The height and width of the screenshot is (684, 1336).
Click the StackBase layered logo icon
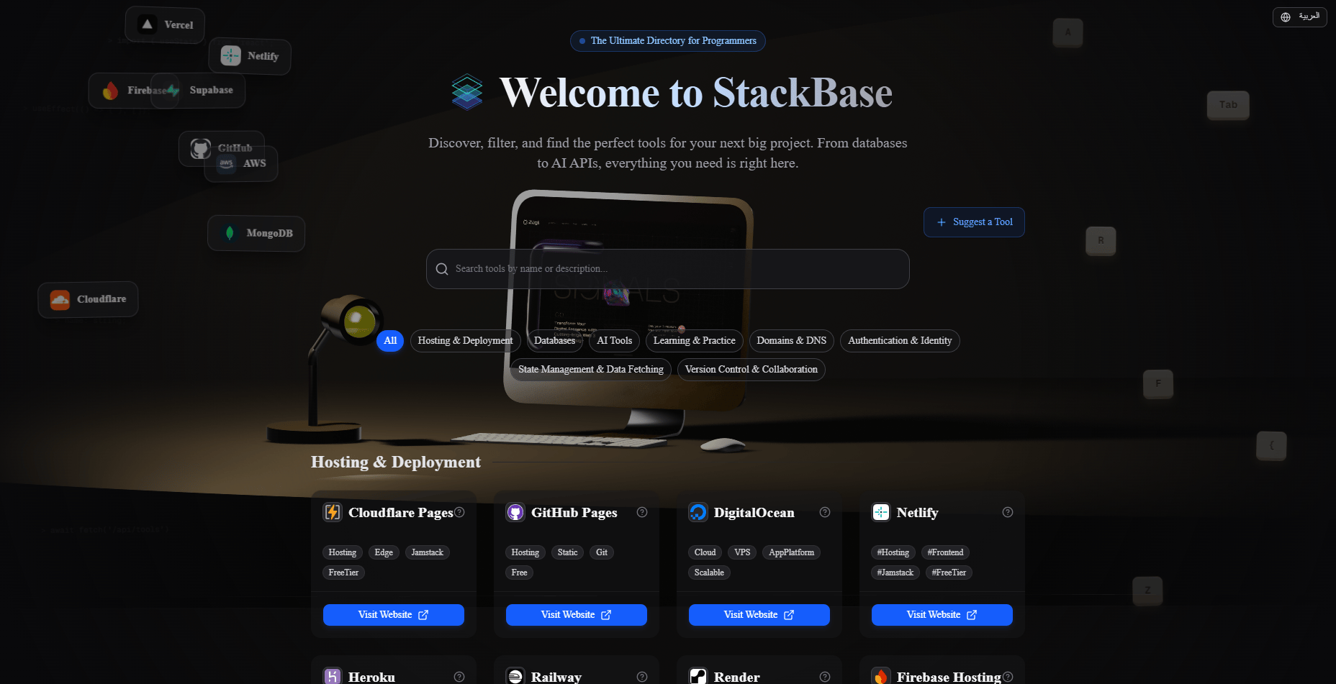(466, 92)
